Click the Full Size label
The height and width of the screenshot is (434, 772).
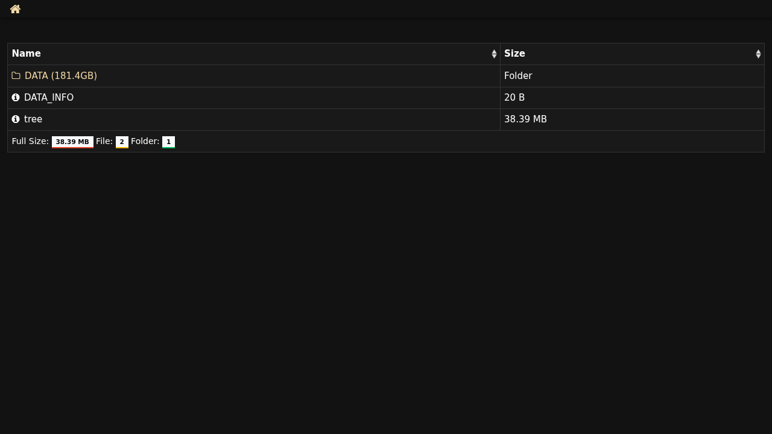tap(30, 142)
